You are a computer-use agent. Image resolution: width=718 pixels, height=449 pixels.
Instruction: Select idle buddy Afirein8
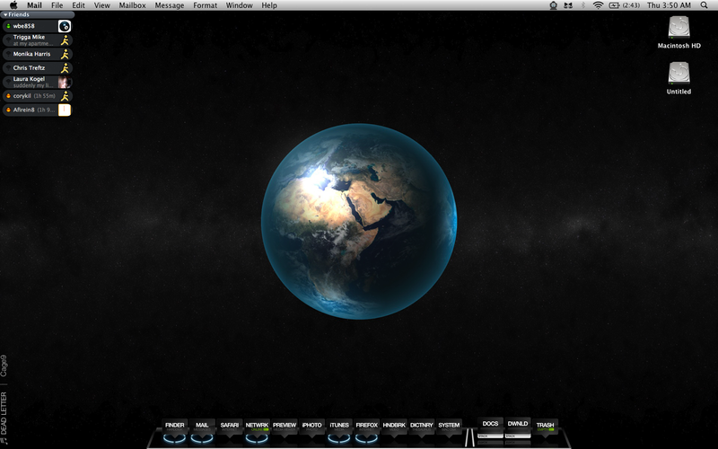[37, 110]
